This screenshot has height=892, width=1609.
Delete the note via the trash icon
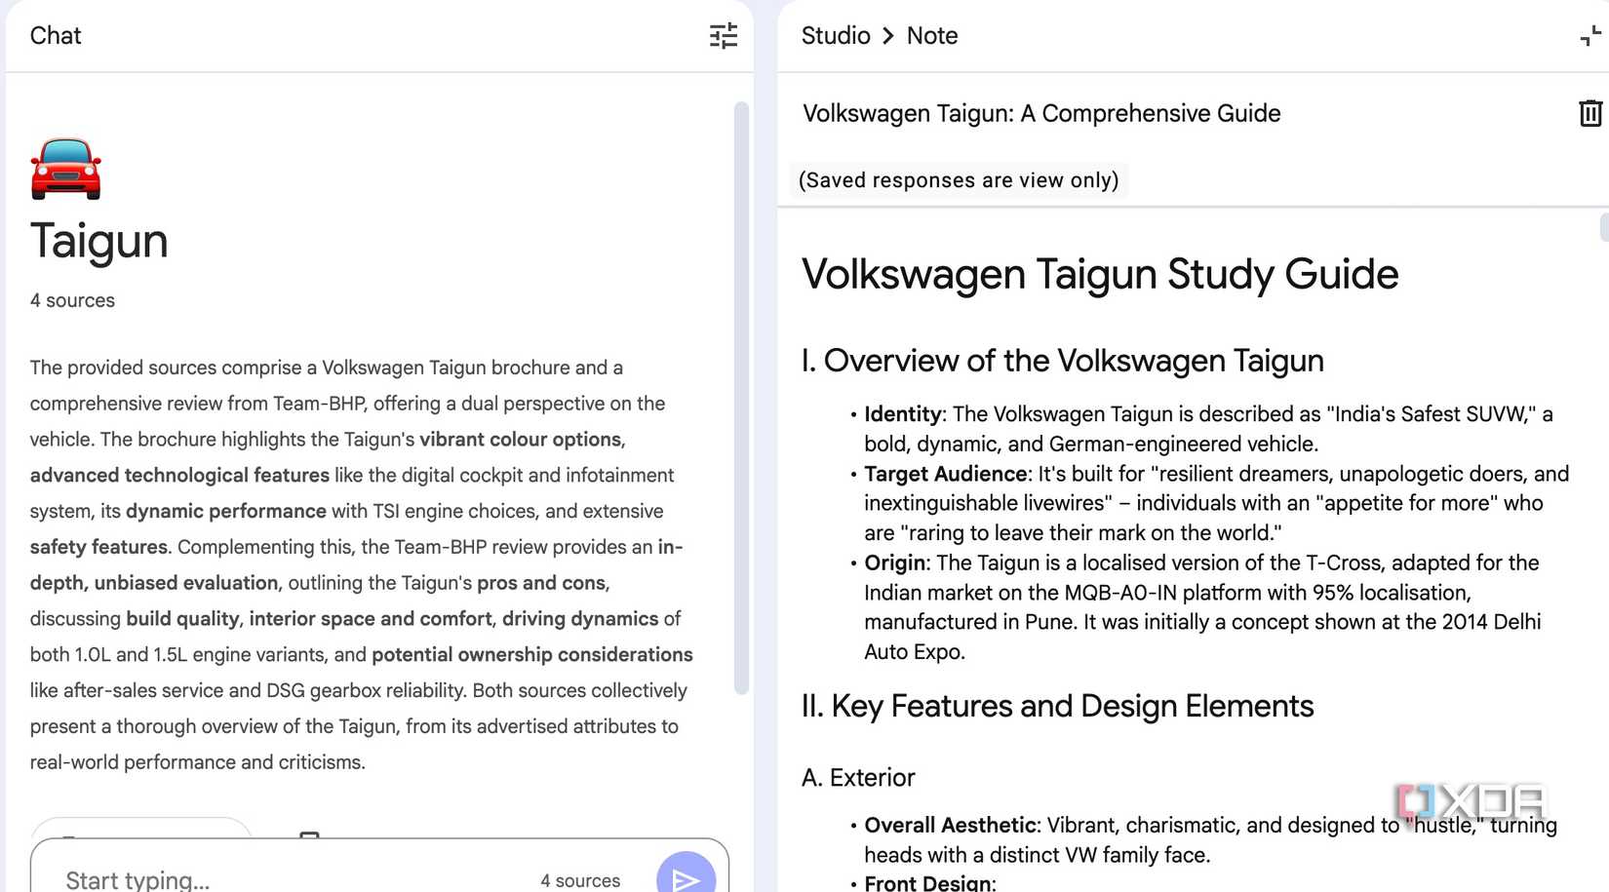(1590, 113)
